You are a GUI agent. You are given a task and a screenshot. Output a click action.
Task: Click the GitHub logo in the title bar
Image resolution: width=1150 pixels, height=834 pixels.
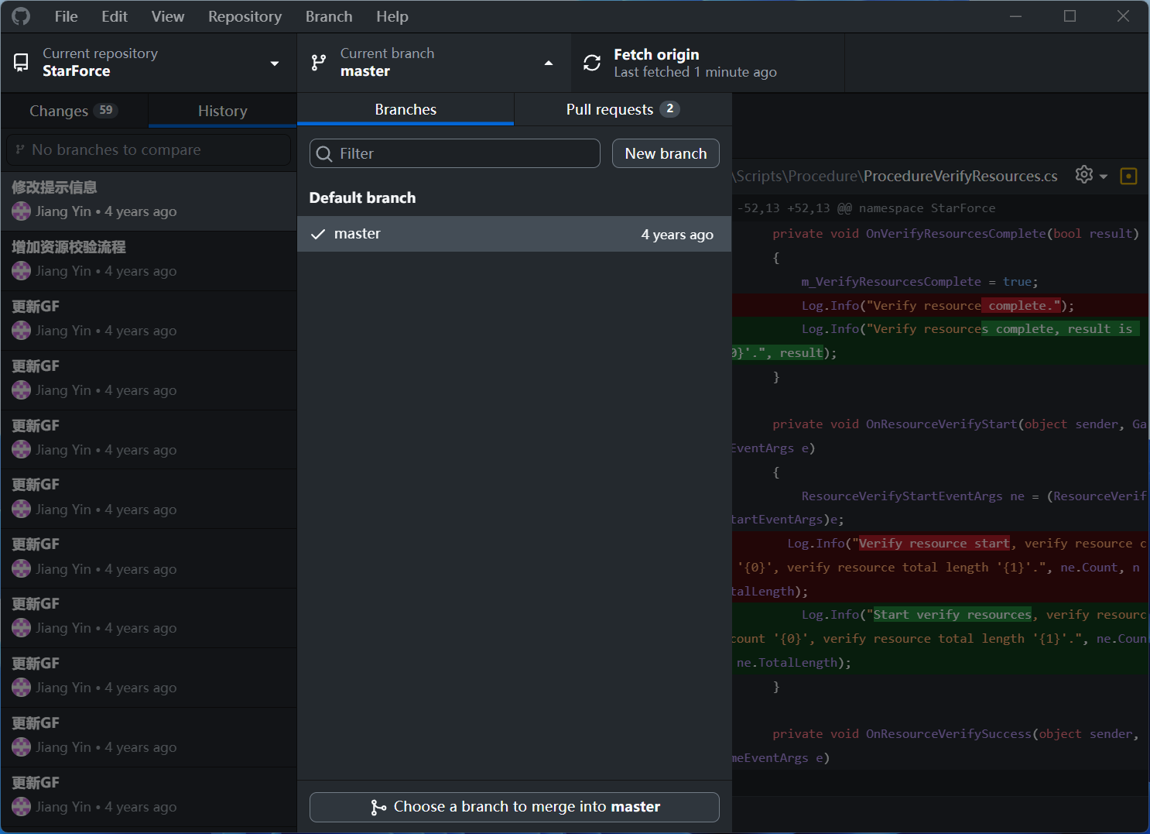click(x=20, y=15)
